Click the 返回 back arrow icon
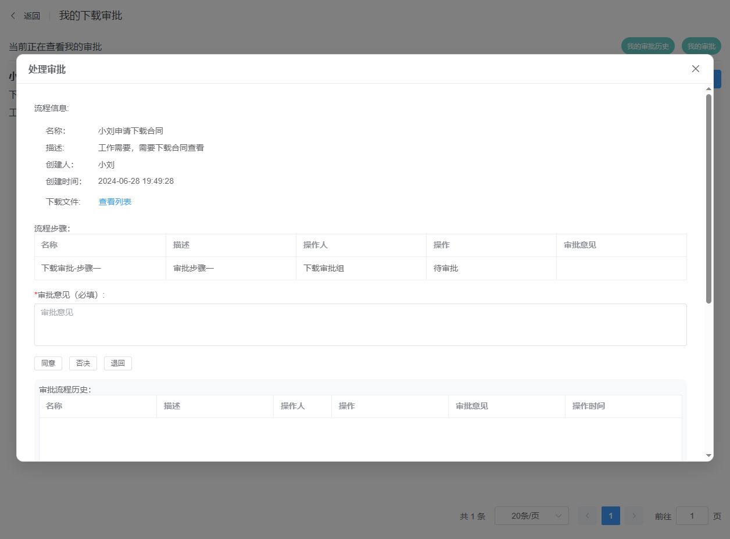The height and width of the screenshot is (539, 730). point(13,16)
